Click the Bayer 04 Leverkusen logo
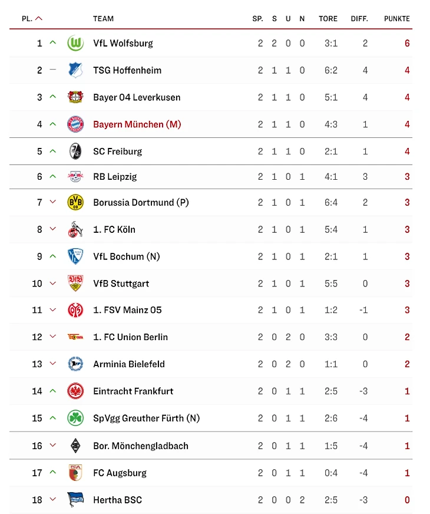430x514 pixels. point(75,97)
